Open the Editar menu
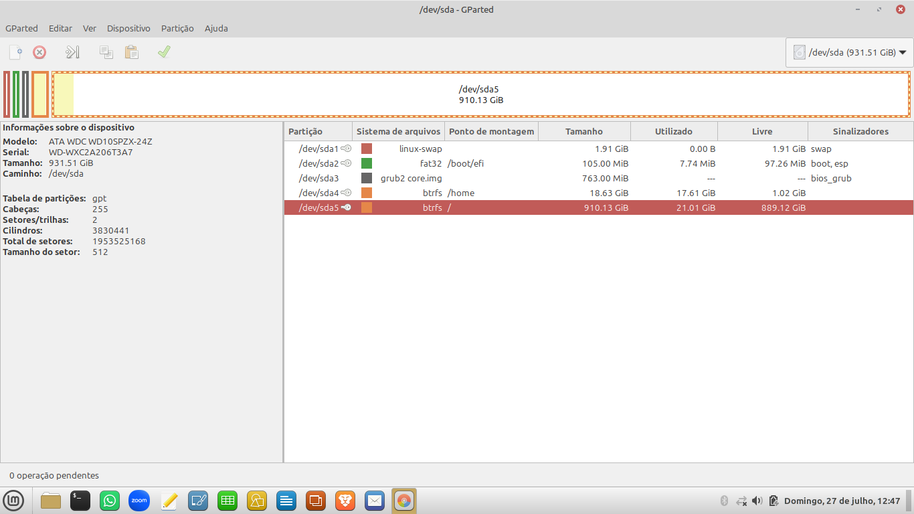Screen dimensions: 914x514 point(60,28)
